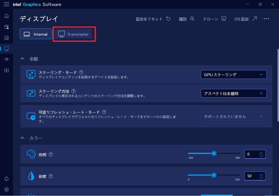Click the スケーリング方法 icon
The width and height of the screenshot is (279, 196).
(x=31, y=93)
